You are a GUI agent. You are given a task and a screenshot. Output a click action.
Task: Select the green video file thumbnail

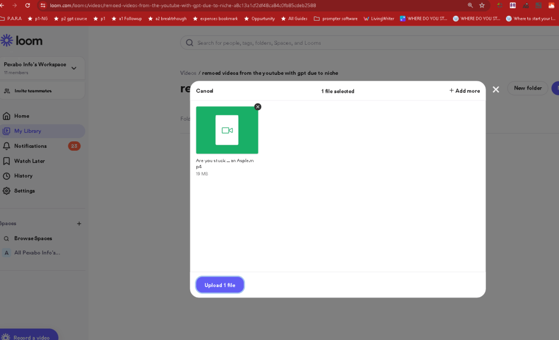pyautogui.click(x=227, y=130)
